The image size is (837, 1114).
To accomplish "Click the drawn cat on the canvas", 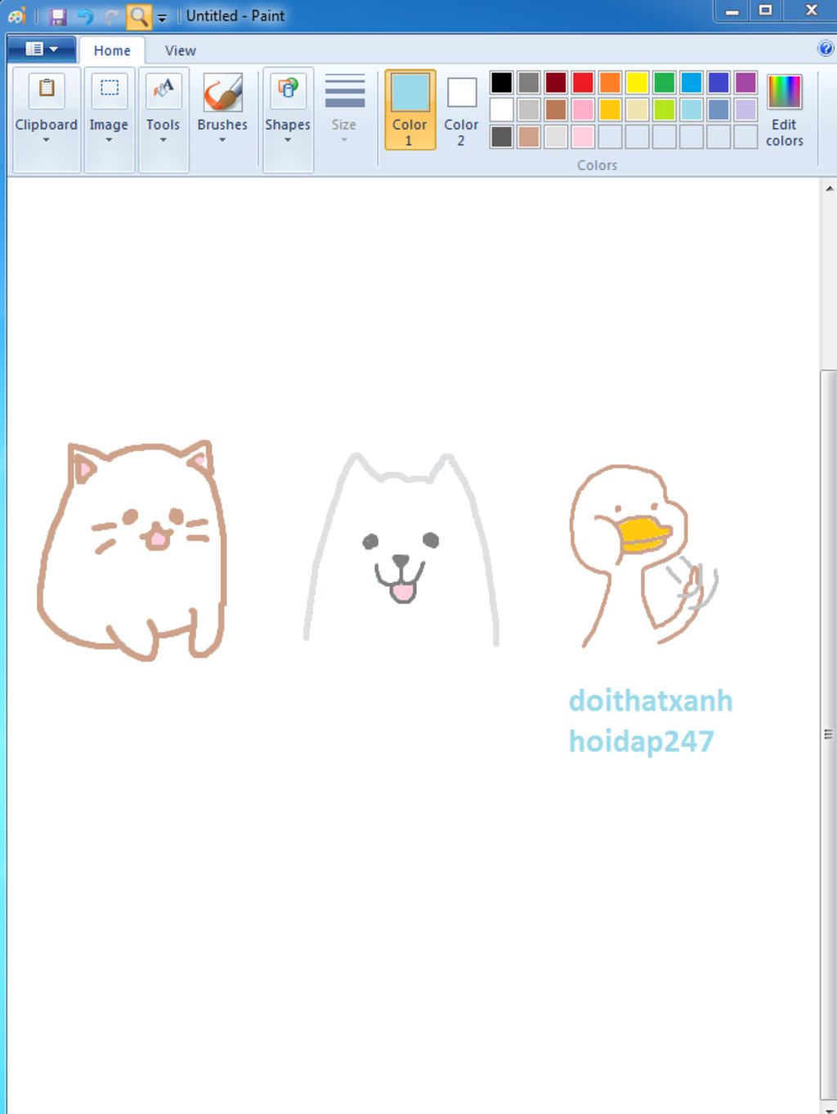I will pos(133,550).
